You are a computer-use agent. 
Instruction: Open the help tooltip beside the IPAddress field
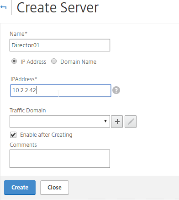pos(116,90)
